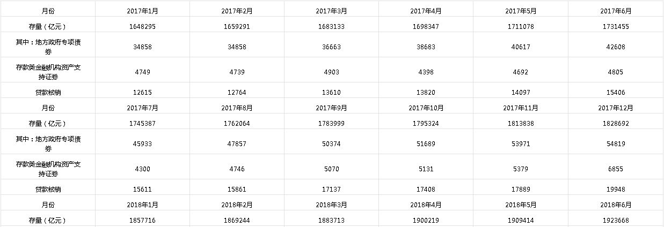The width and height of the screenshot is (664, 227).
Task: Select the 2017年9月 header cell
Action: coord(331,108)
